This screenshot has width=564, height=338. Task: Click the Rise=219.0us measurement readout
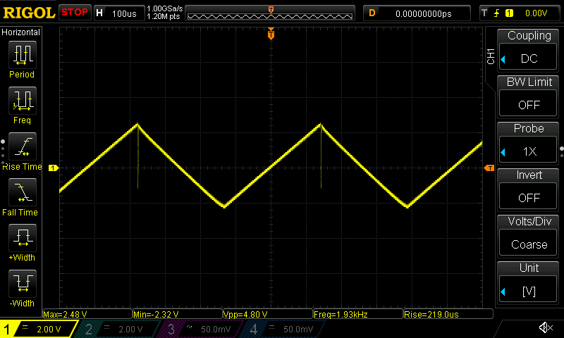pyautogui.click(x=448, y=314)
